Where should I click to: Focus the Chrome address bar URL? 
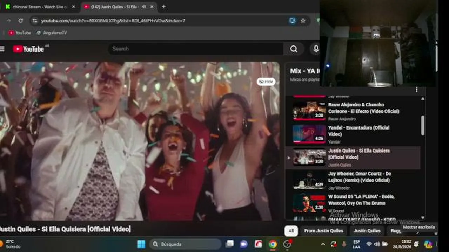point(113,21)
